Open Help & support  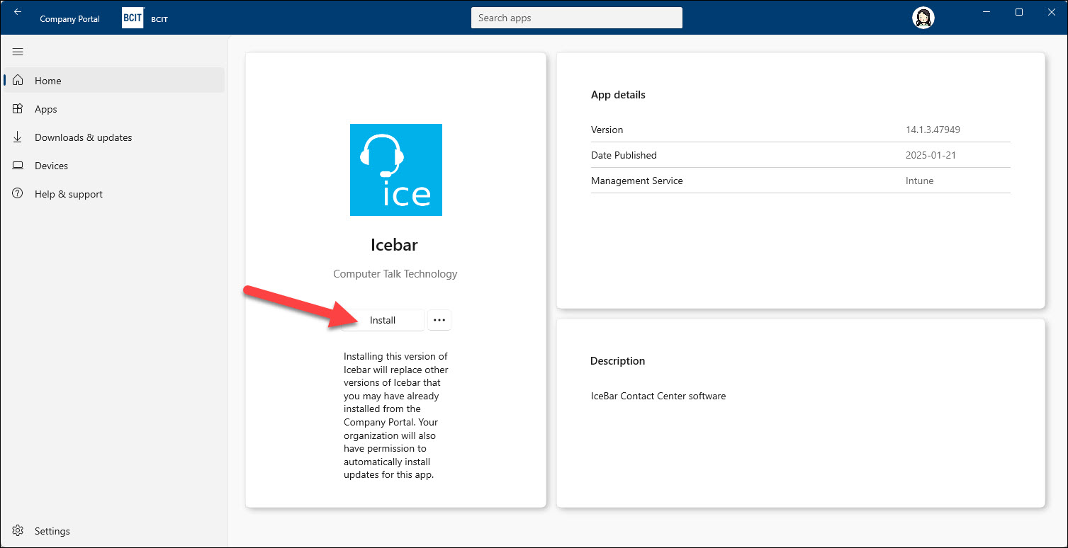[x=68, y=193]
